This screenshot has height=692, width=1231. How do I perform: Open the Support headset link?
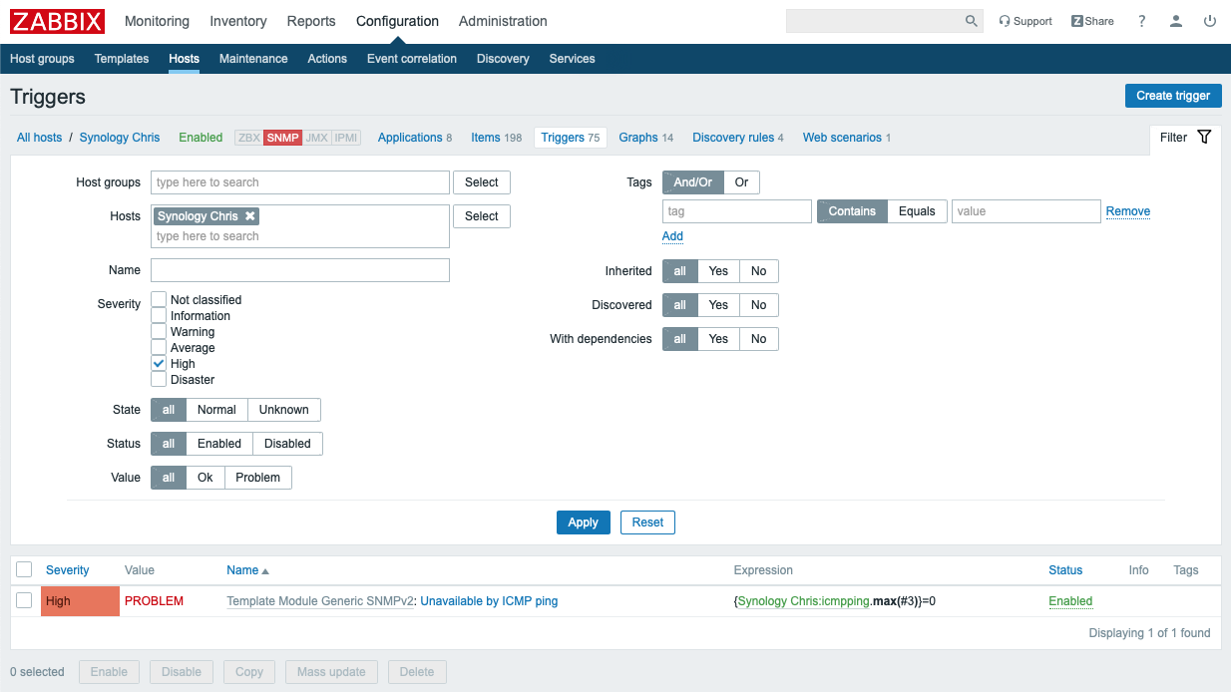(x=1026, y=21)
